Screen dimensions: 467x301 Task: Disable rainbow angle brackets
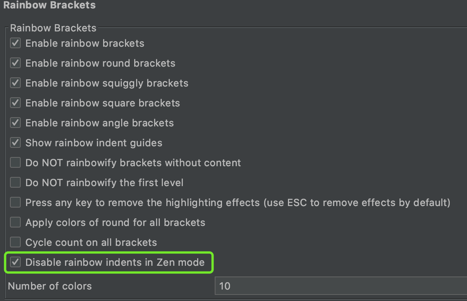pos(15,123)
